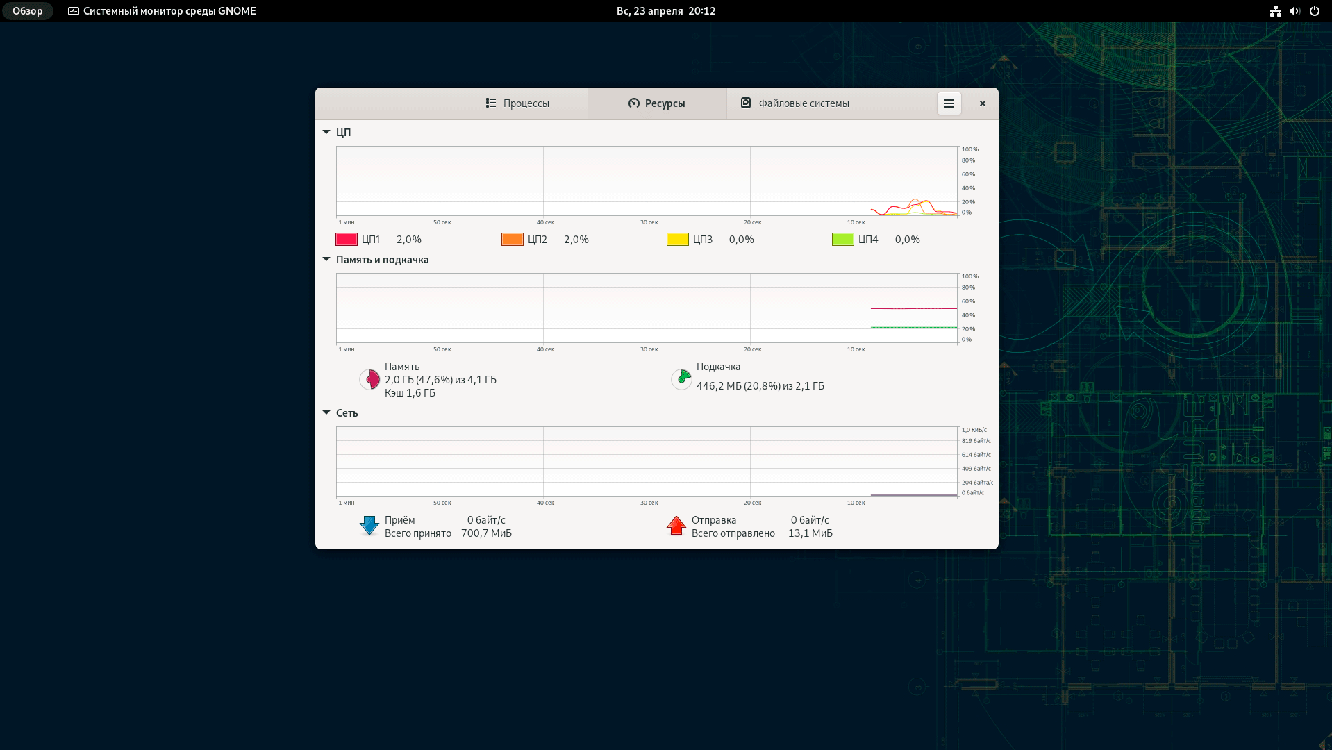This screenshot has width=1332, height=750.
Task: Open the ЦП4 green color swatch
Action: coord(843,240)
